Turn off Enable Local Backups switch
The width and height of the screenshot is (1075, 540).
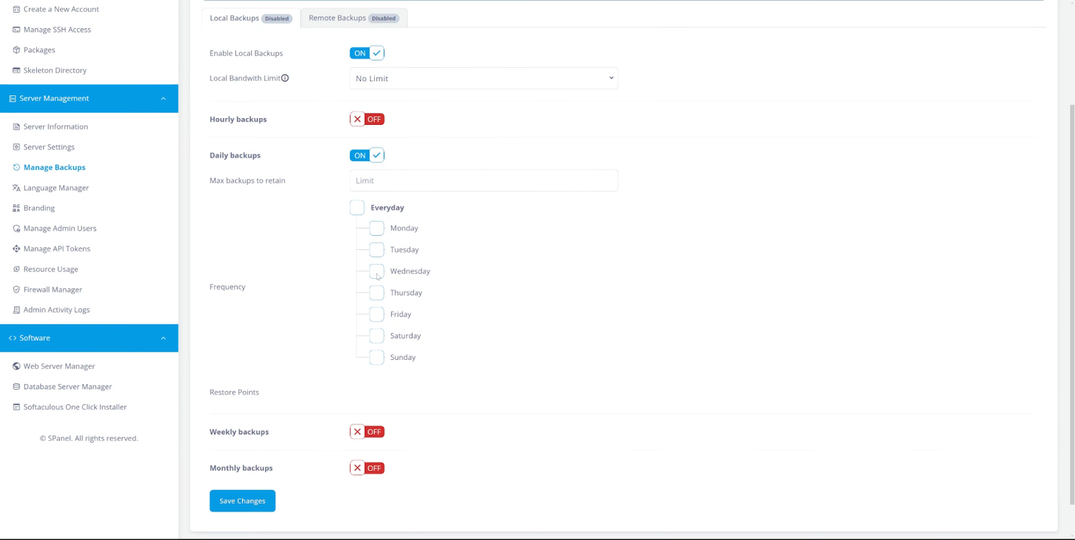tap(367, 53)
